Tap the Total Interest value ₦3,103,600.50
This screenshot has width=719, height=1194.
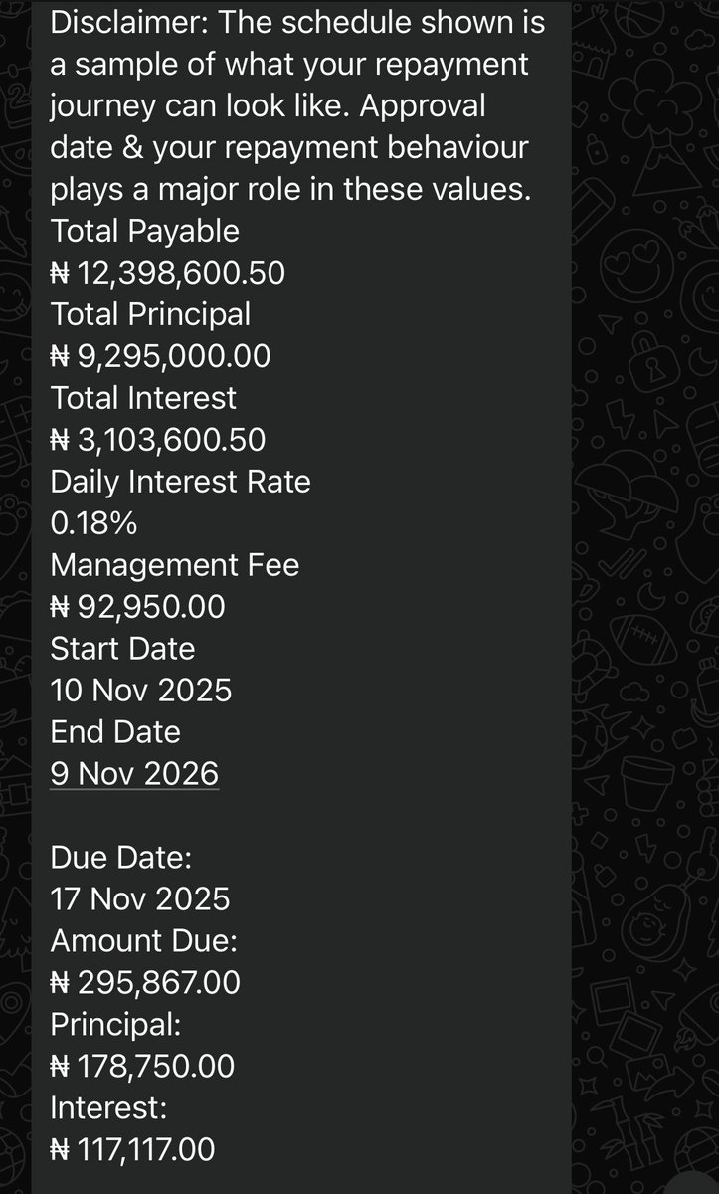point(157,440)
